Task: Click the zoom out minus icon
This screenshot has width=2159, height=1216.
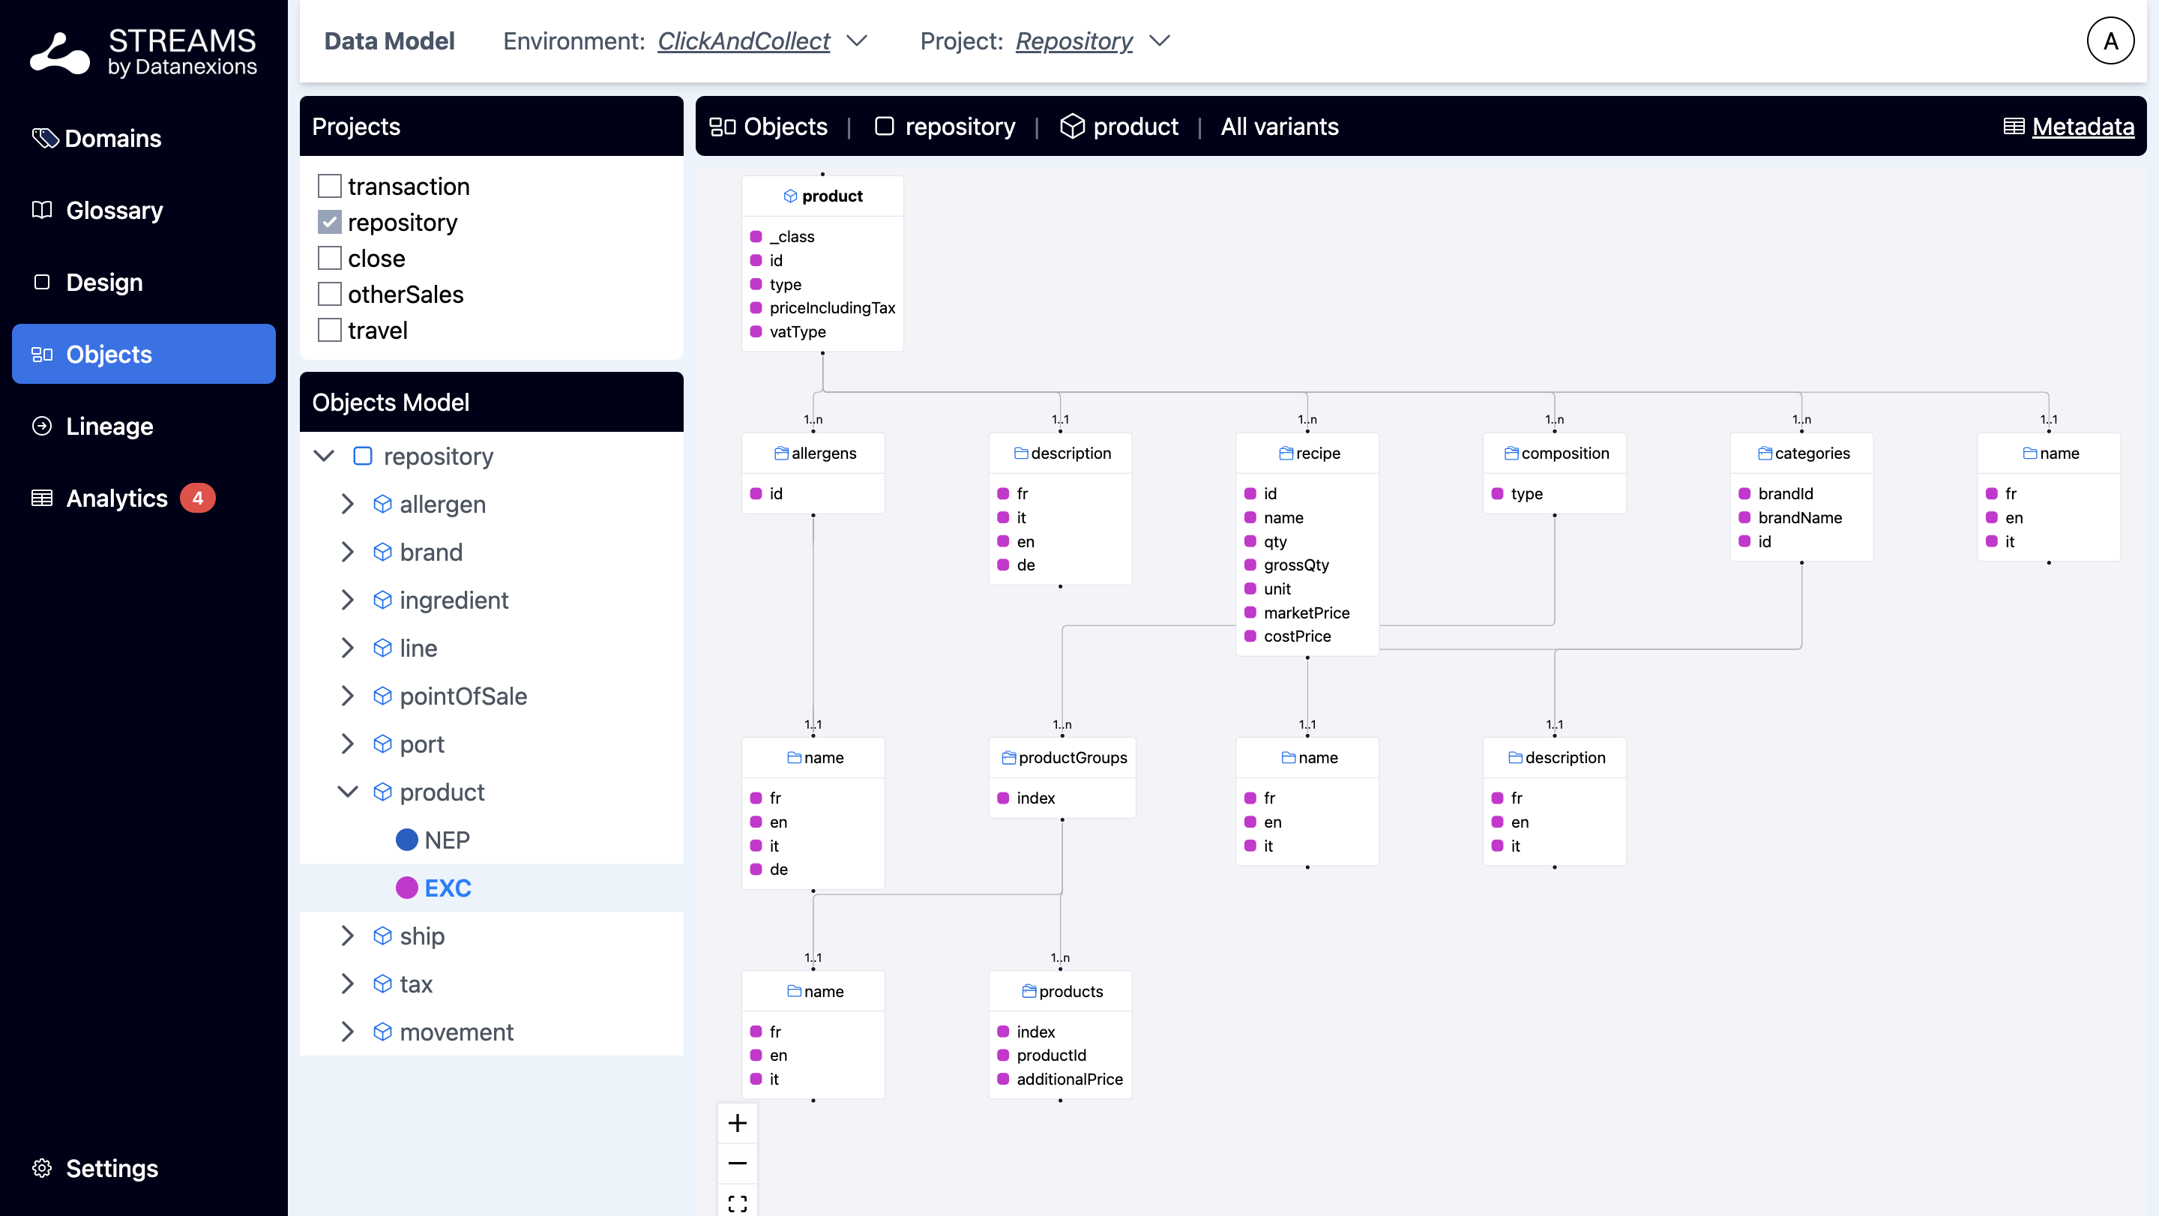Action: tap(737, 1164)
